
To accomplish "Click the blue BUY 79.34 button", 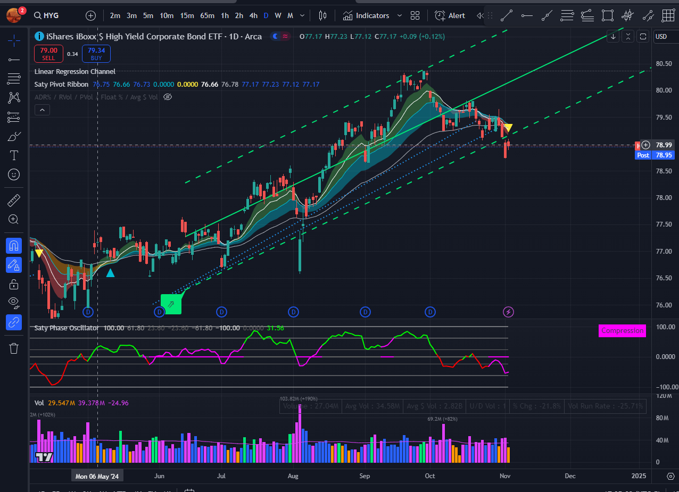I will (x=96, y=53).
